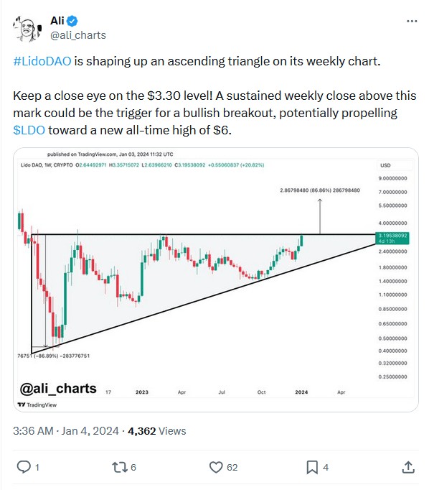This screenshot has width=429, height=490.
Task: Click the blue verified badge
Action: (x=72, y=21)
